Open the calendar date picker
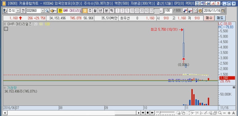Image resolution: width=238 pixels, height=116 pixels. (223, 11)
